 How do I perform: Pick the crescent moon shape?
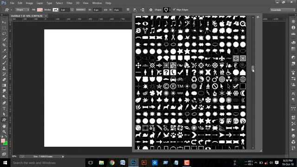(x=243, y=93)
